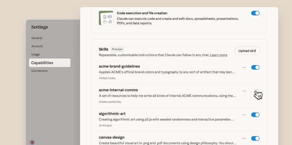Viewport: 292px width, 145px height.
Task: Click the red icon at sidebar bottom
Action: [32, 142]
